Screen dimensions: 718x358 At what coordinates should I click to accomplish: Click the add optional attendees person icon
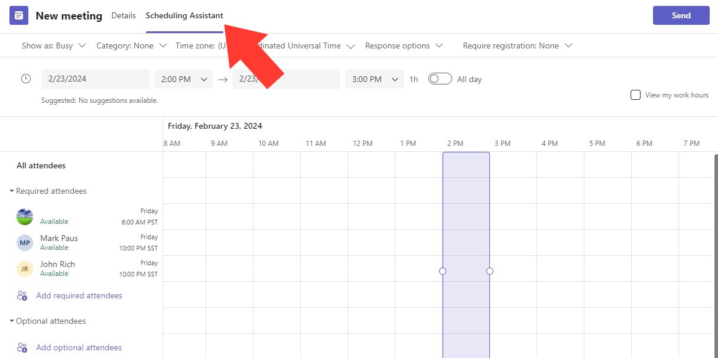tap(22, 347)
